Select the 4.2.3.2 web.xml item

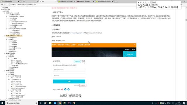[x=16, y=93]
